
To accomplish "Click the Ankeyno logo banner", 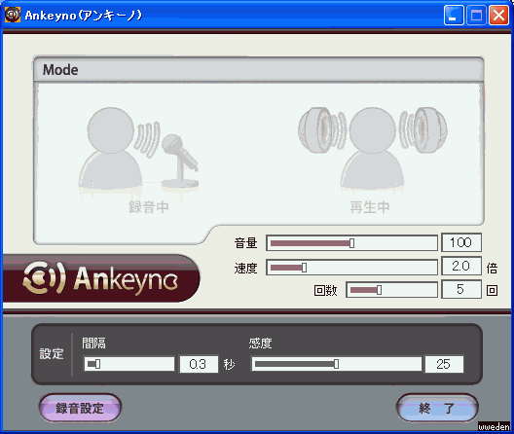I will click(x=100, y=278).
